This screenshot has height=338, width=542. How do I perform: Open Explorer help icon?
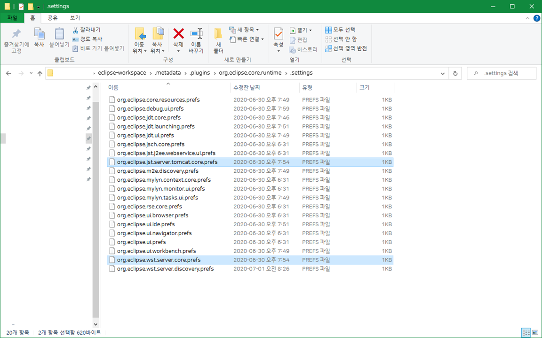click(x=536, y=18)
